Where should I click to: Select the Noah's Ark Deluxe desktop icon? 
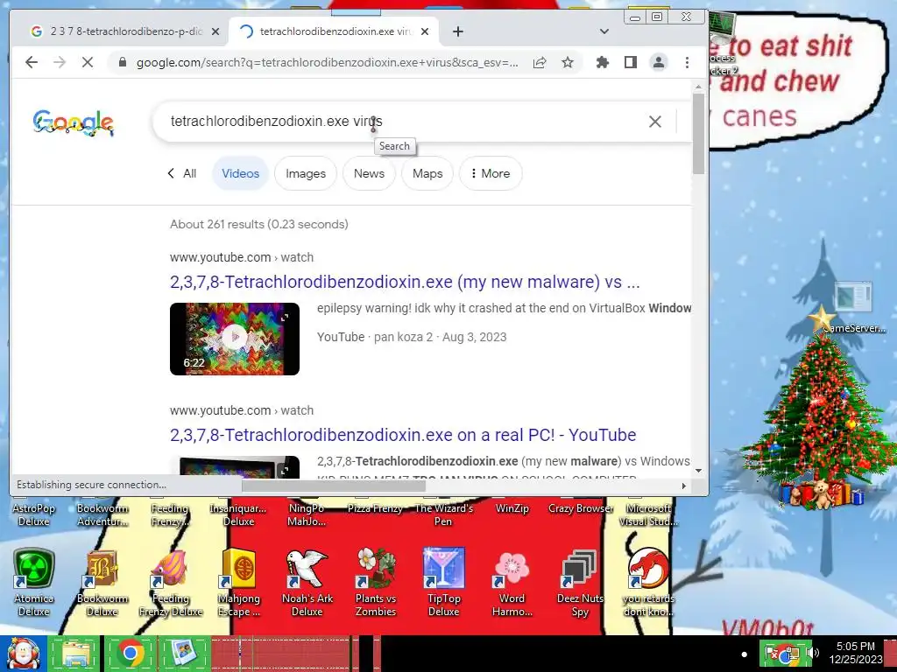tap(307, 582)
